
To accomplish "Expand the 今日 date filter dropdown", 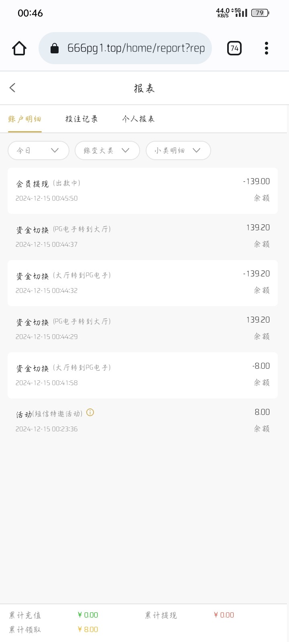I will [38, 150].
